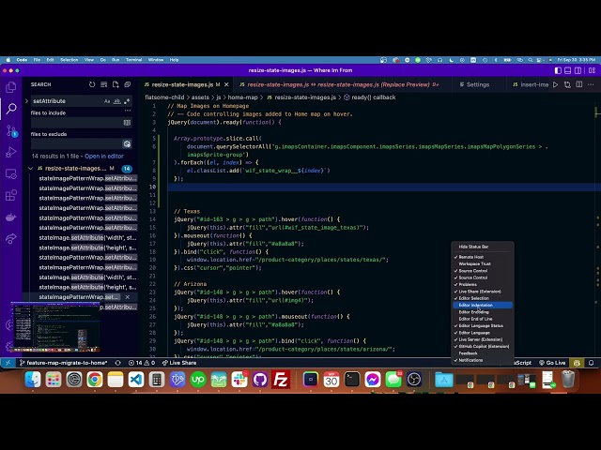Open Live Share view in activity bar
601x450 pixels.
click(11, 239)
